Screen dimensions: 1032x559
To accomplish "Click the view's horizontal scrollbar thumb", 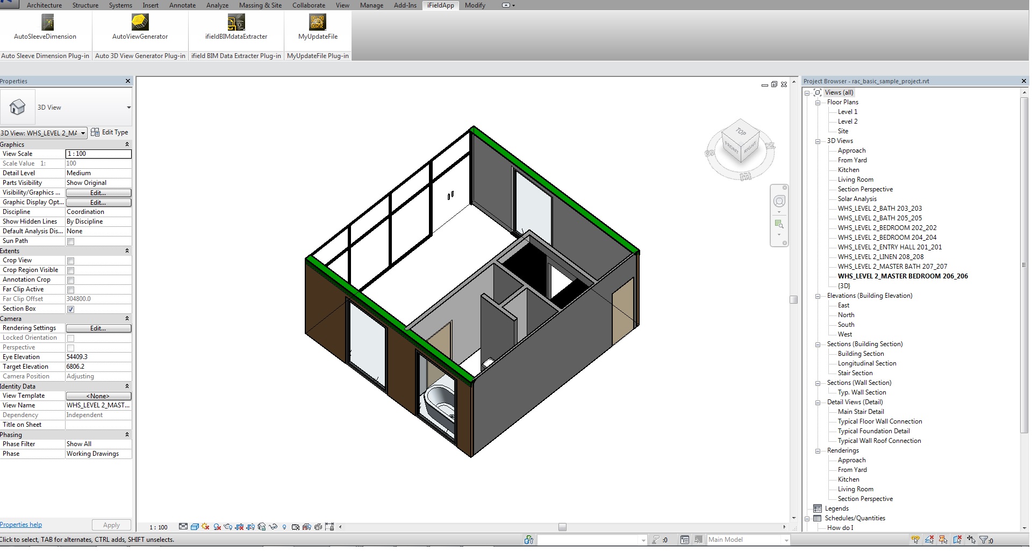I will coord(562,527).
